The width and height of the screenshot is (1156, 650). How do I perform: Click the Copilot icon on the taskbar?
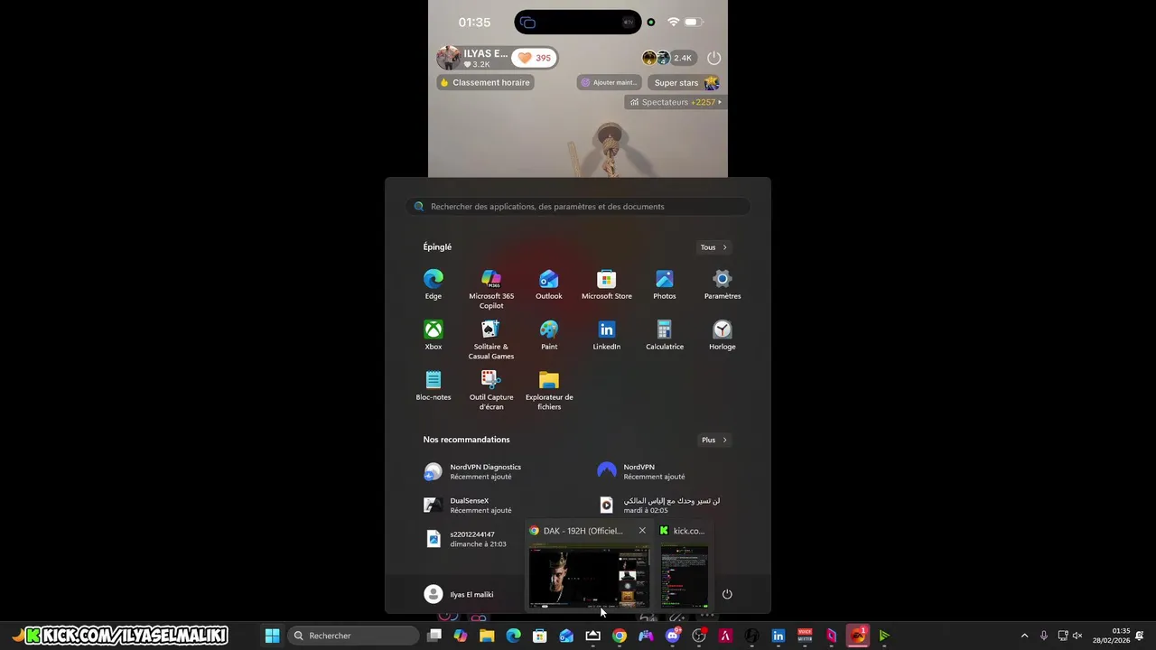pyautogui.click(x=461, y=636)
